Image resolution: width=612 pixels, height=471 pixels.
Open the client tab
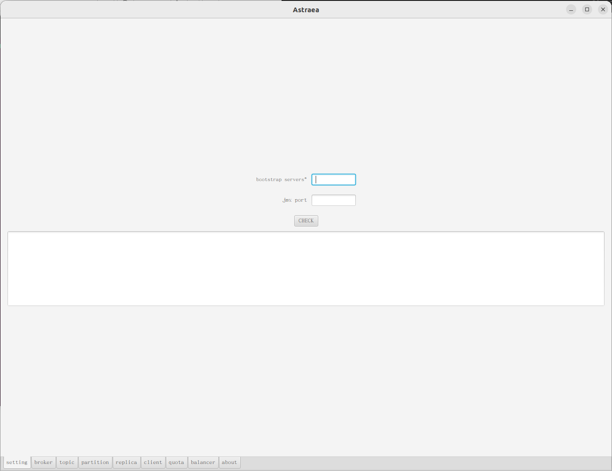(x=153, y=462)
